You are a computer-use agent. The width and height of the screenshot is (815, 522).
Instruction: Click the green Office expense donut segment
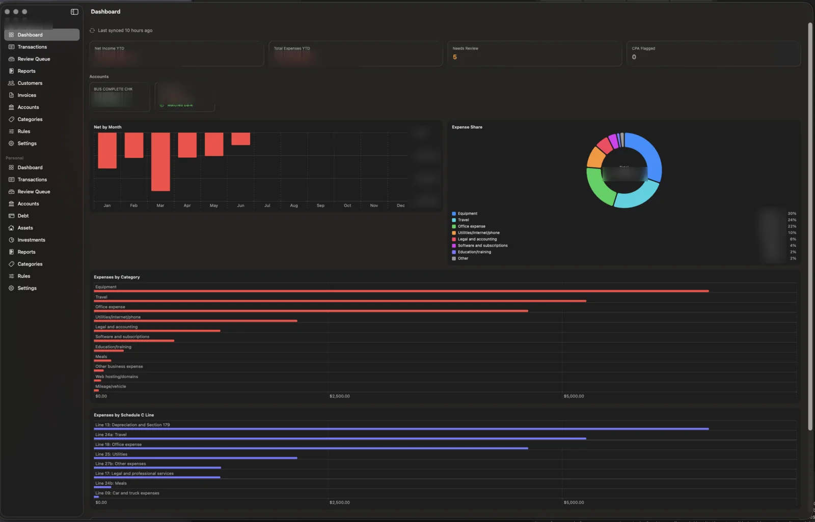(600, 186)
